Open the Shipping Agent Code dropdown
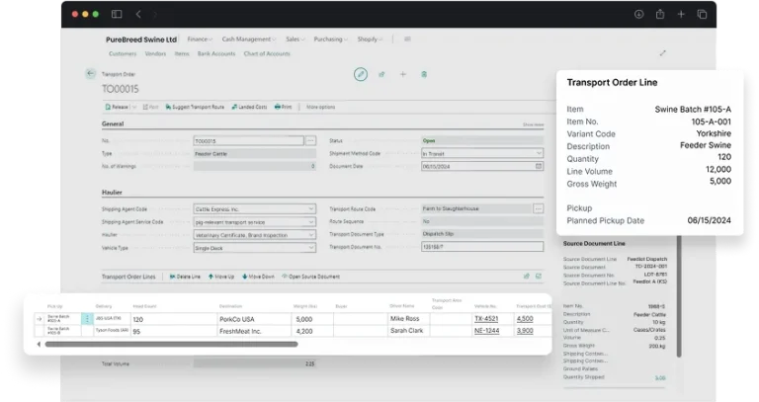Screen dimensions: 759x402 [311, 209]
